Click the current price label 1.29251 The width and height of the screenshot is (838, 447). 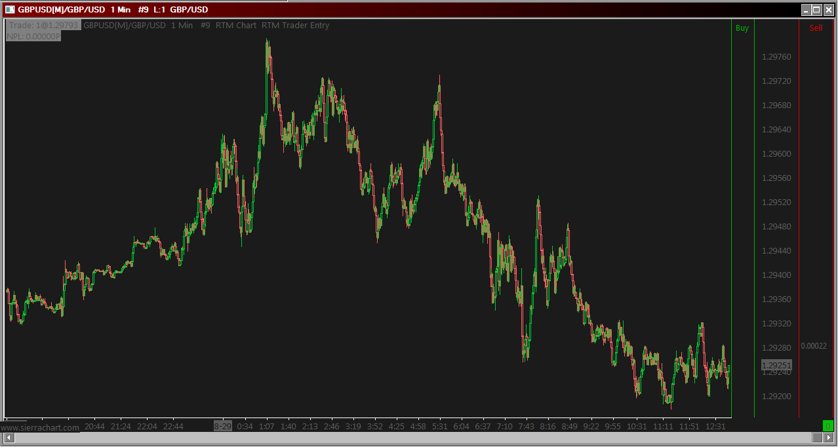click(776, 365)
